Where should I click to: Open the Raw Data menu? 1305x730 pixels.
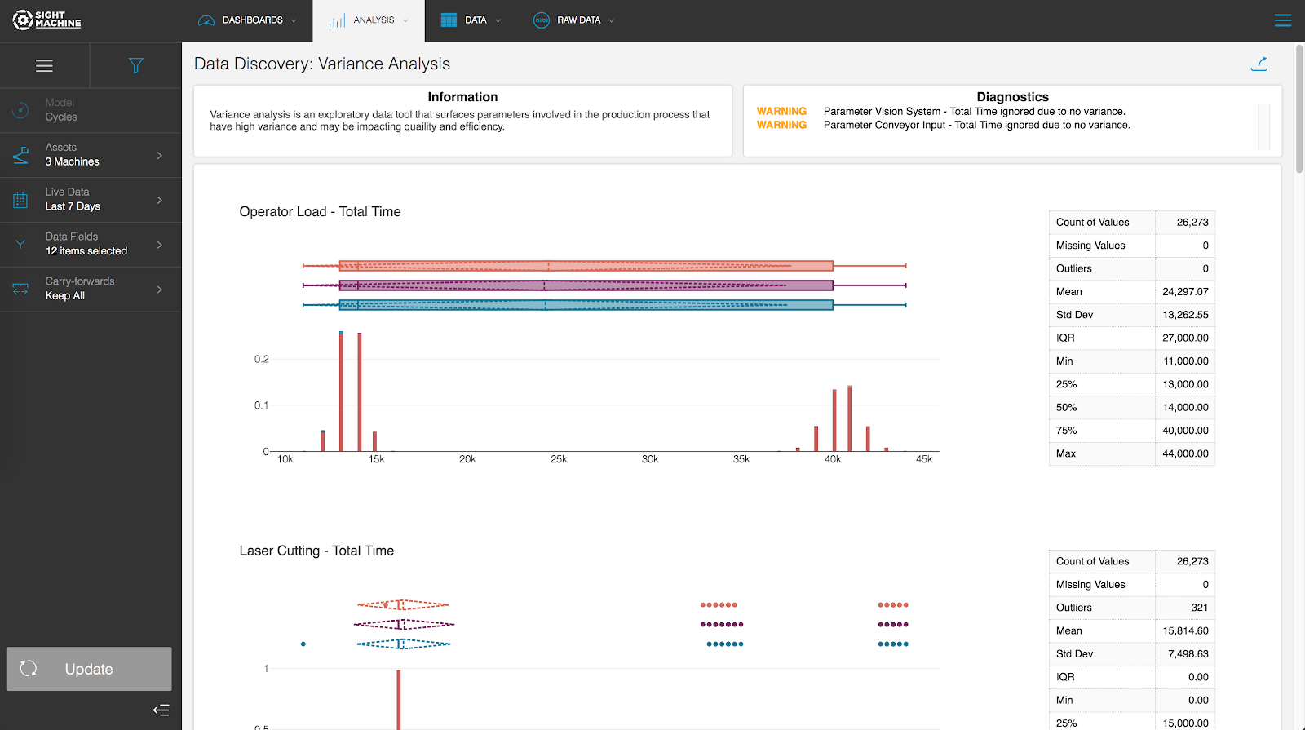(573, 20)
